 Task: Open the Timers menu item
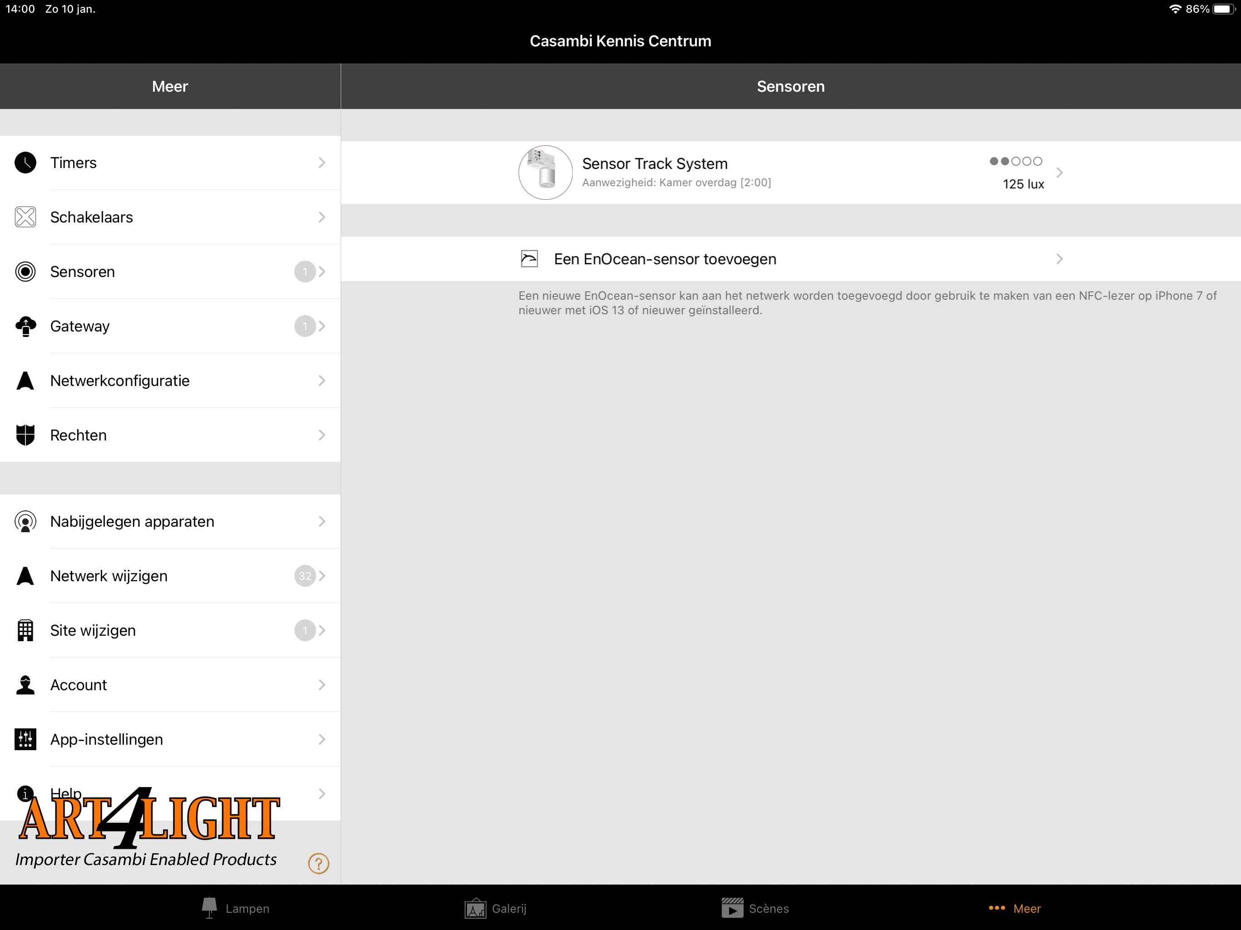171,162
